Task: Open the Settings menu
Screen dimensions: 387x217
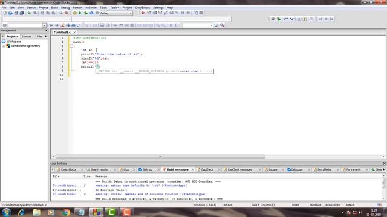Action: click(158, 8)
